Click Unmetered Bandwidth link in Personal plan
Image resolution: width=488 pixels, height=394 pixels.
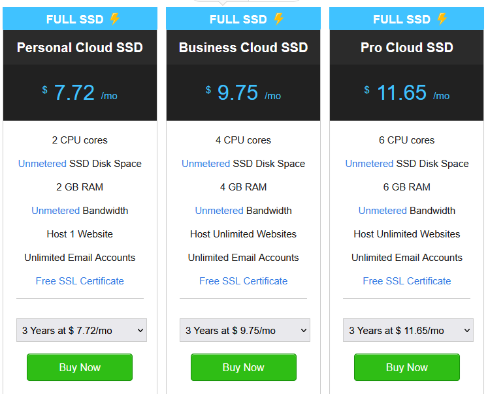tap(56, 211)
